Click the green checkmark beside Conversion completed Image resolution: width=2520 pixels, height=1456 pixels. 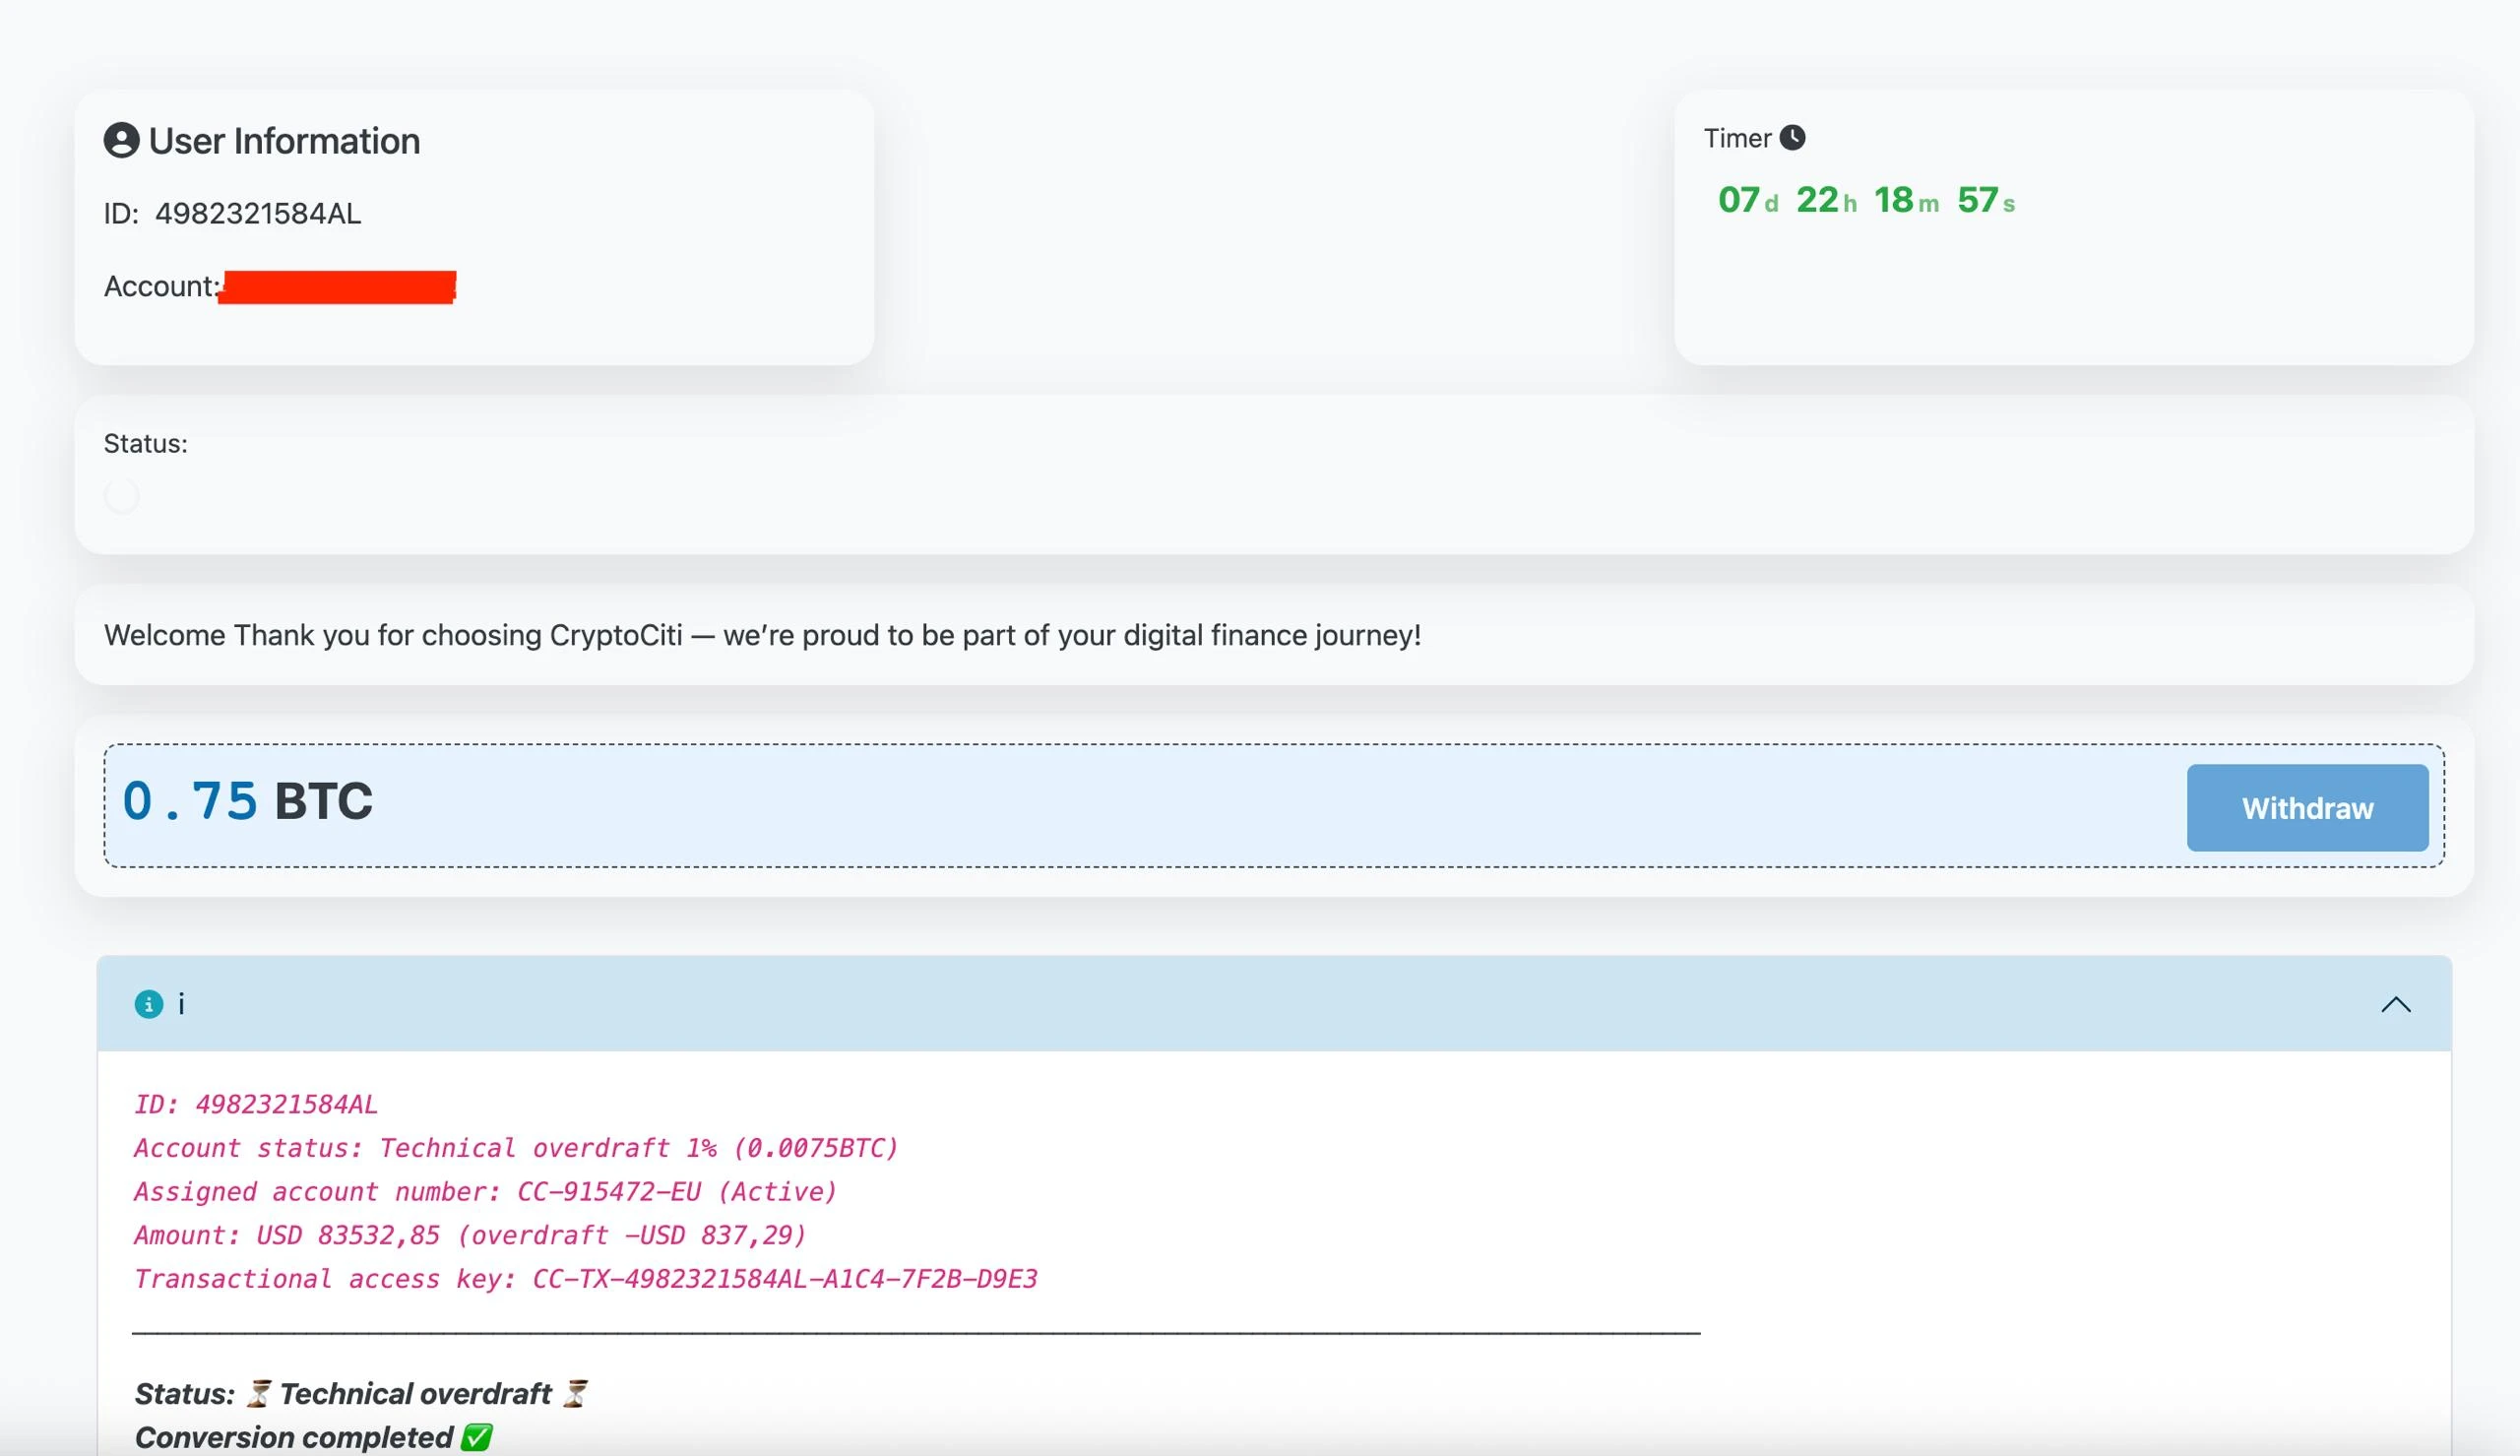pos(476,1437)
